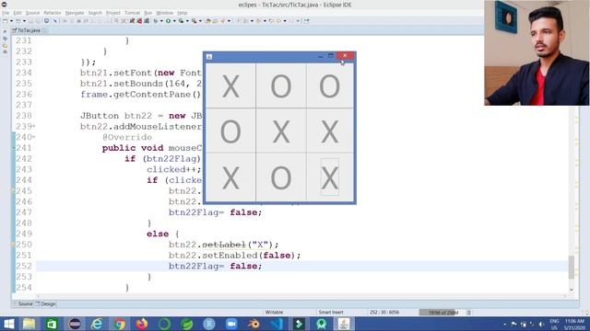Screen dimensions: 590x331
Task: Open the Edit menu
Action: coord(18,13)
